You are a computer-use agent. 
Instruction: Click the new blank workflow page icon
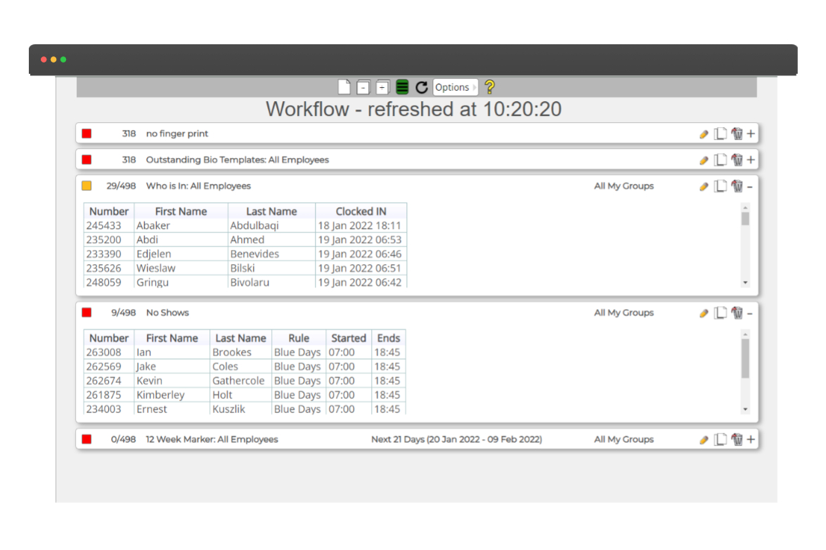coord(344,87)
